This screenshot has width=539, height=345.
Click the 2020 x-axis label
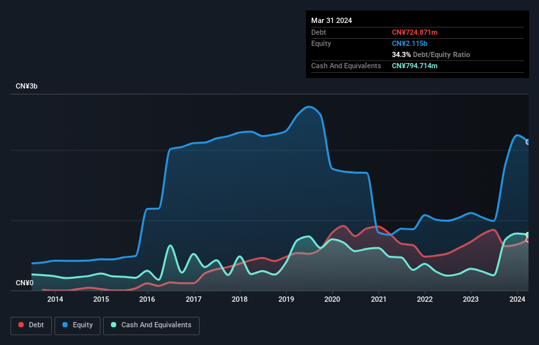click(332, 299)
